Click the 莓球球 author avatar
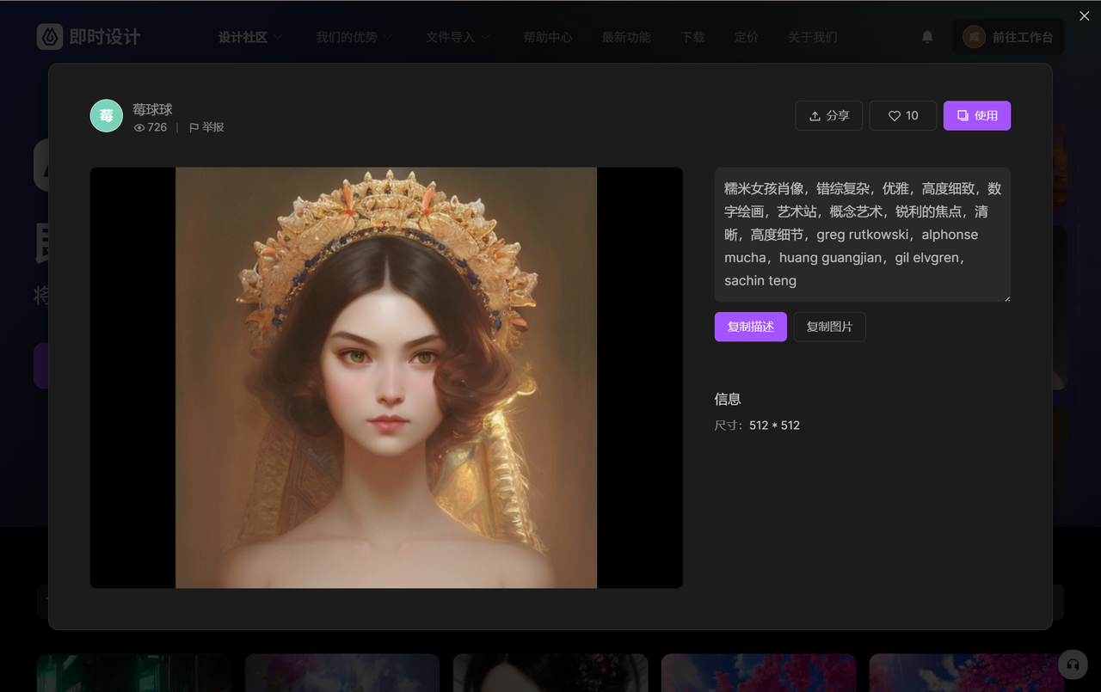 coord(107,115)
